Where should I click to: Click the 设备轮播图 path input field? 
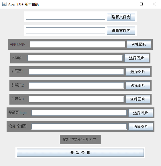pyautogui.click(x=79, y=127)
